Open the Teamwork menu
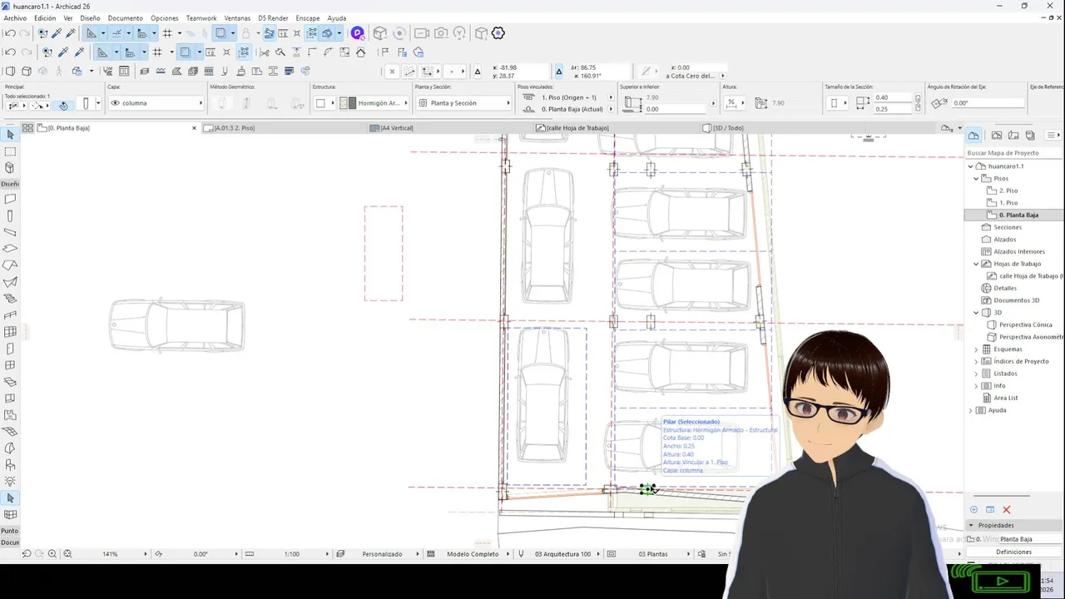Viewport: 1065px width, 599px height. click(x=201, y=17)
